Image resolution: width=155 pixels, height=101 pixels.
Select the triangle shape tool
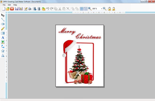[x=3, y=55]
